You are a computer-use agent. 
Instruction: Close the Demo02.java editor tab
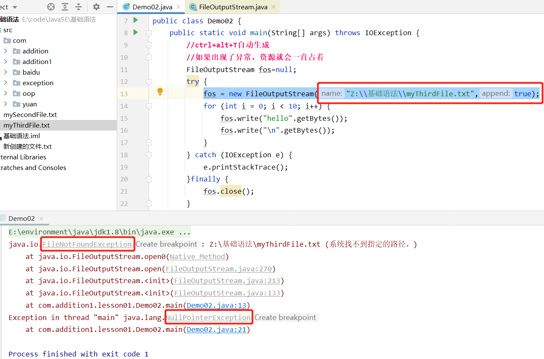point(178,7)
